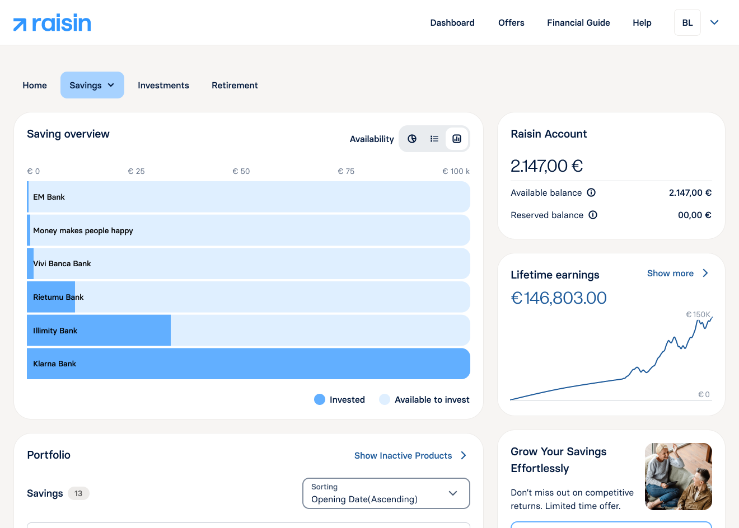Select the Rietumu Bank bar

(249, 297)
